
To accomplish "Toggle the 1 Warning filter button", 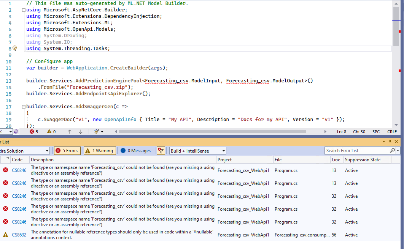I will coord(100,151).
